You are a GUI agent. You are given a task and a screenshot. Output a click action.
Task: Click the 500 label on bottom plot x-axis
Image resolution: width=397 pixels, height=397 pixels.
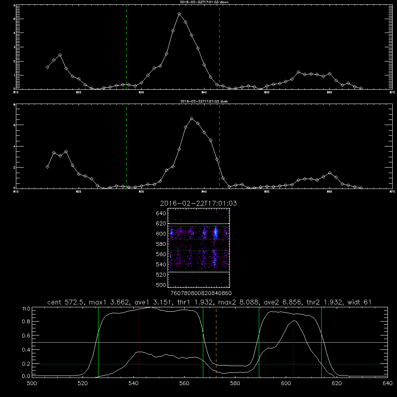point(32,384)
